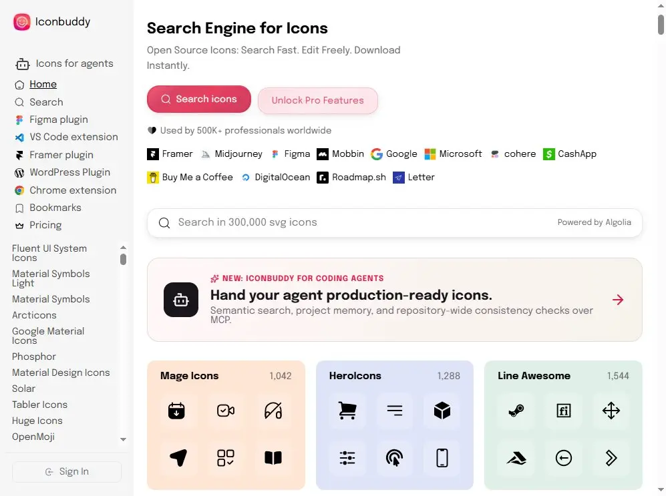The width and height of the screenshot is (666, 496).
Task: Click the Powered by Algolia text
Action: (595, 222)
